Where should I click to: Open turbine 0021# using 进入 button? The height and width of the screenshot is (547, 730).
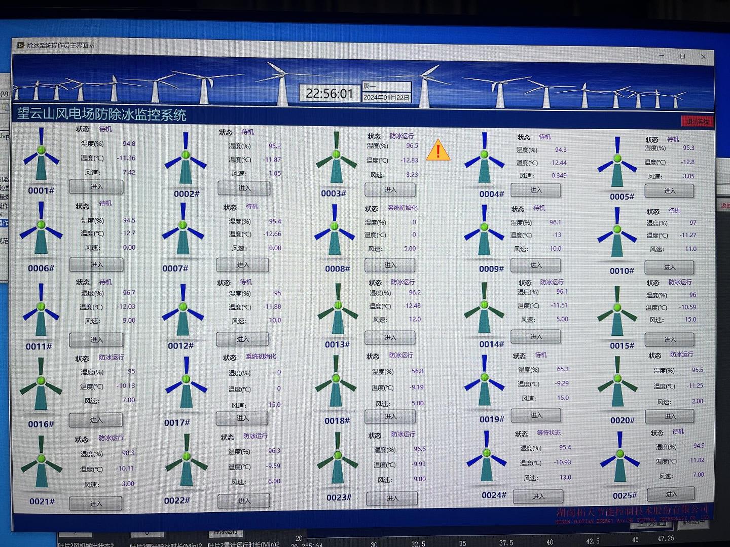(x=96, y=503)
